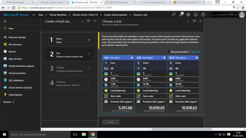Screen dimensions: 246x138
Task: Click the Virtual machines monitor icon
Action: (x=5, y=73)
